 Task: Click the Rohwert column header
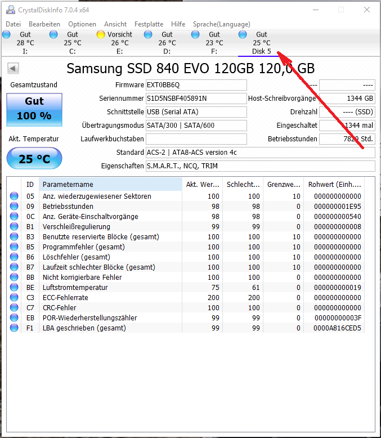(334, 184)
